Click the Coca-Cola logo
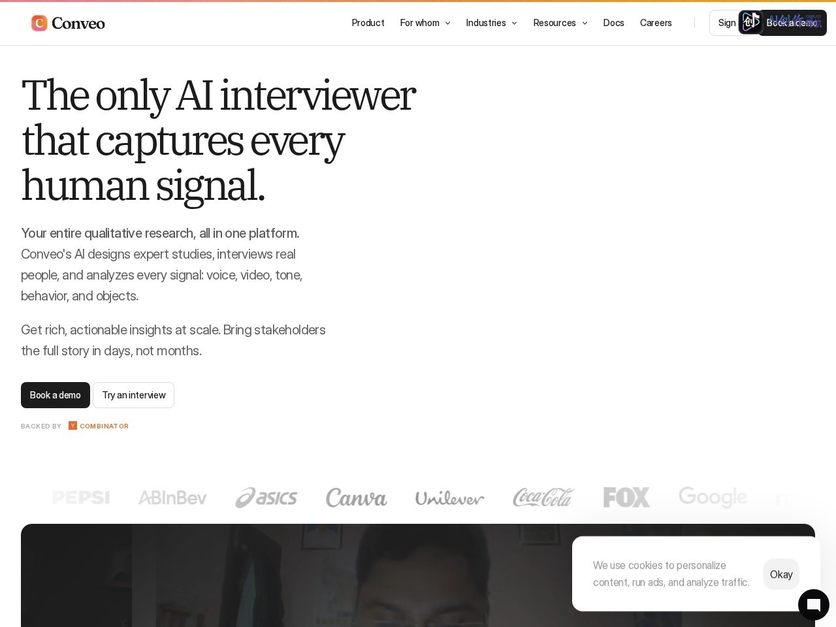The height and width of the screenshot is (627, 836). click(543, 497)
